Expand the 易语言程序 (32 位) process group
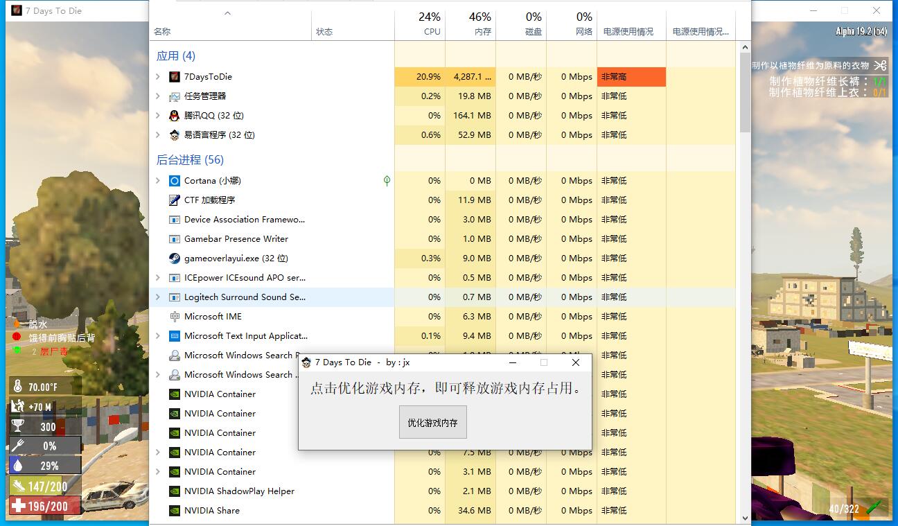Image resolution: width=898 pixels, height=526 pixels. pyautogui.click(x=158, y=135)
